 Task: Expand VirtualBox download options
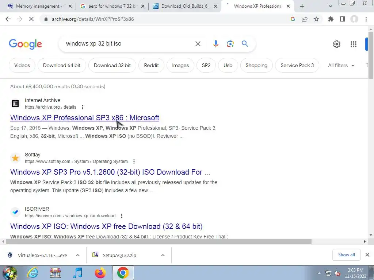tap(78, 255)
